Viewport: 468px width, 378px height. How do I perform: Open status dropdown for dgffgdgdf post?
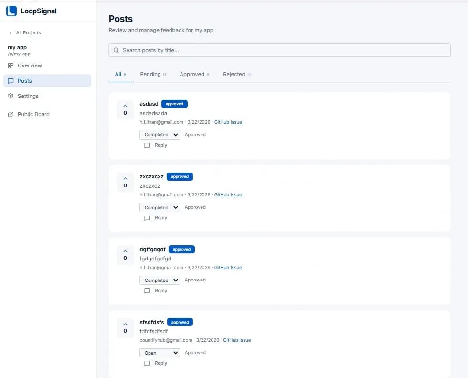tap(160, 280)
